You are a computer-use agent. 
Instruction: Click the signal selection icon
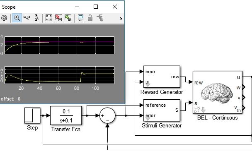point(100,18)
